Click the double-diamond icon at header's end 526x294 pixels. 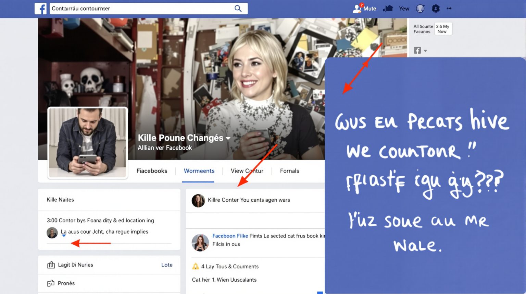point(449,9)
